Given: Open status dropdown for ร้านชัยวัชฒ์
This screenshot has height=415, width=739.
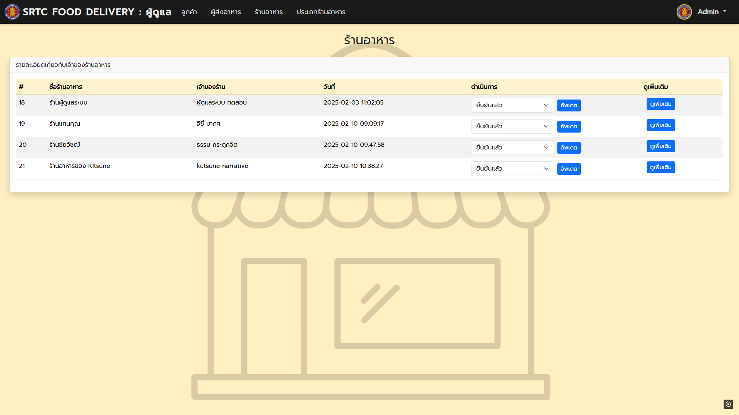Looking at the screenshot, I should coord(512,148).
